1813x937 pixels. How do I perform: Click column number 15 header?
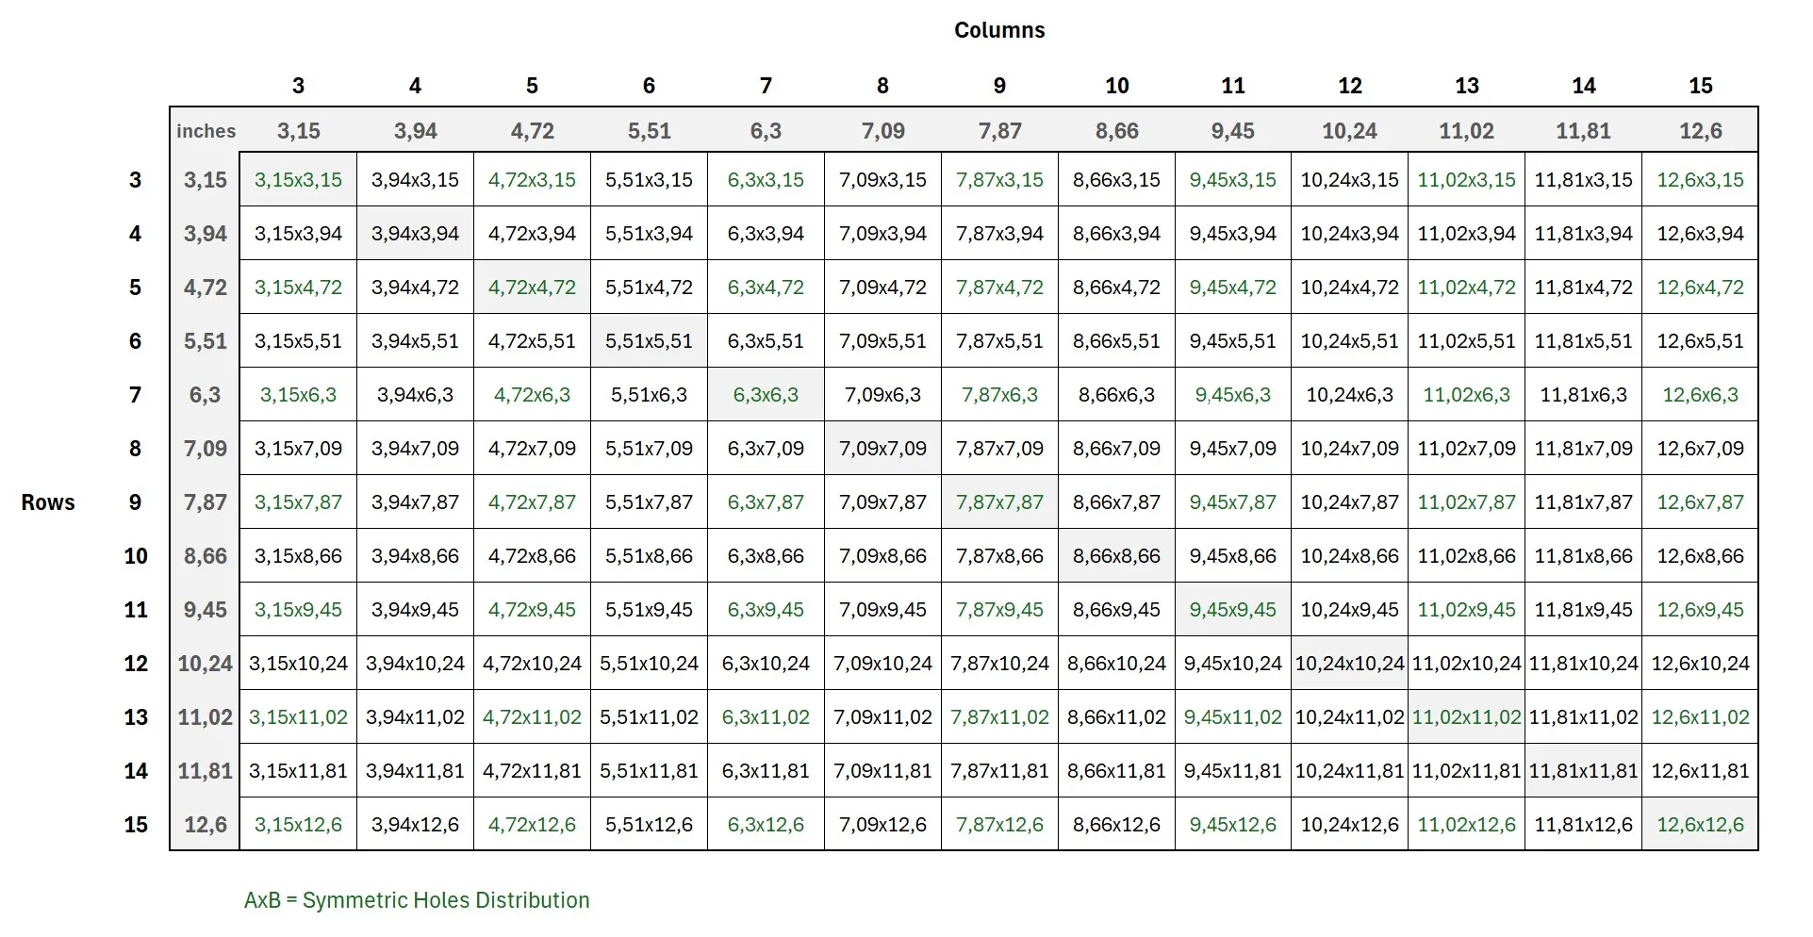click(x=1700, y=86)
